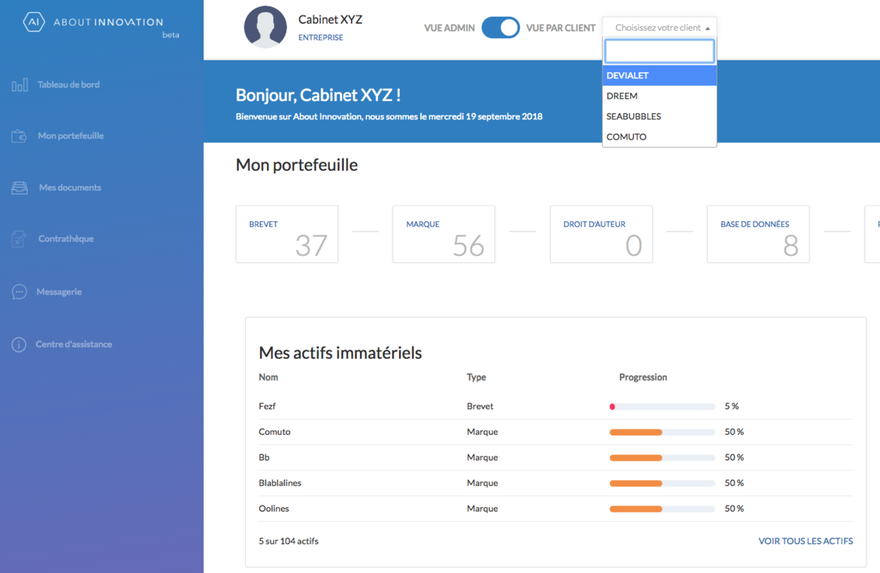Select DREEM from the client list
The width and height of the screenshot is (880, 573).
(x=659, y=96)
